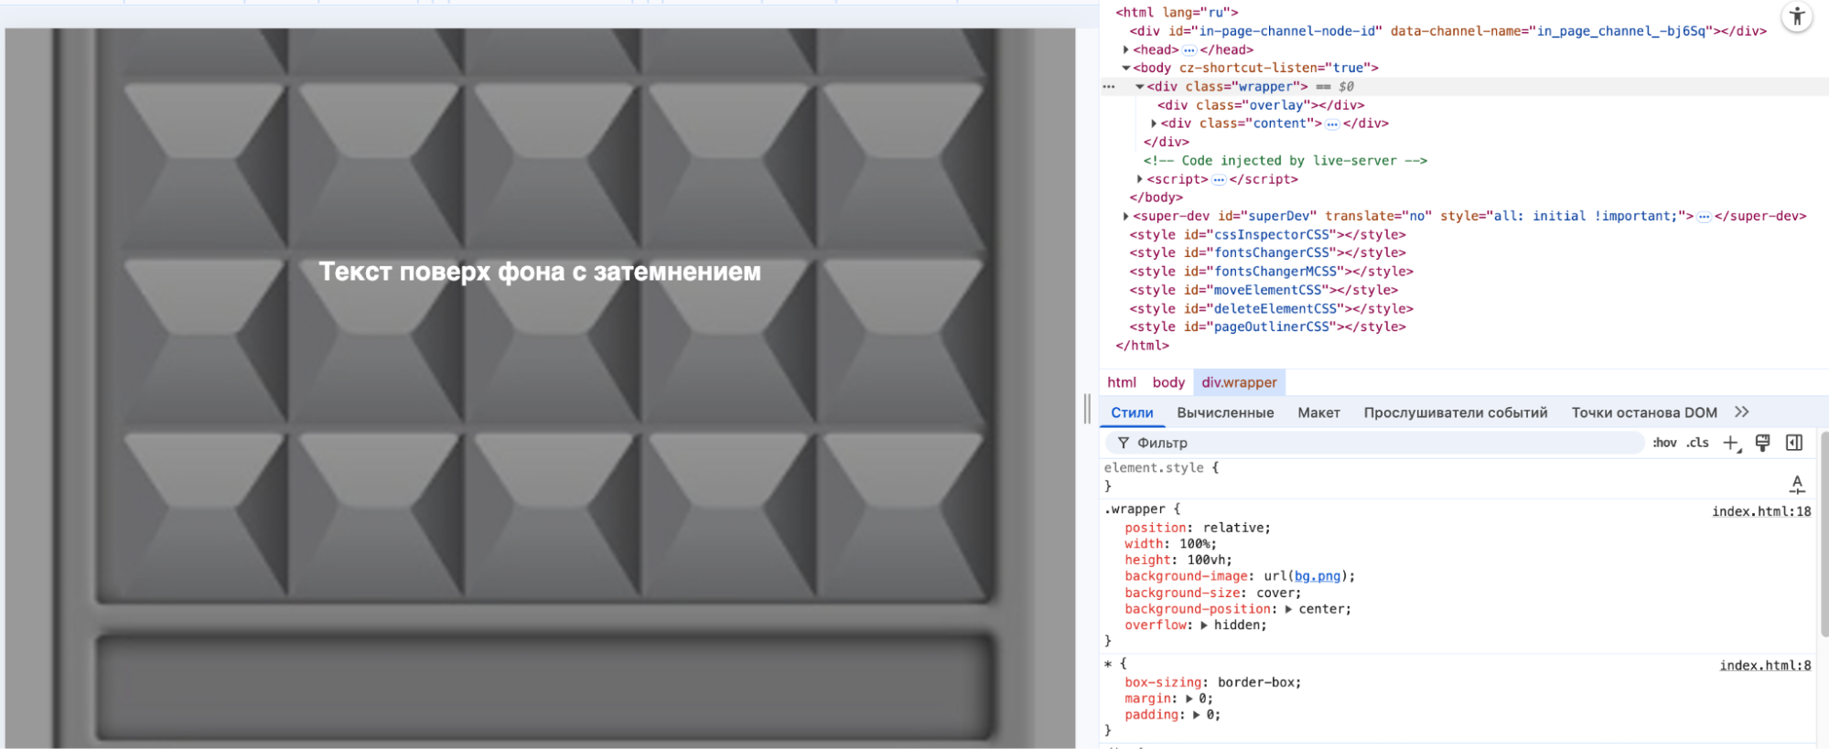Expand the background-position shorthand triangle

click(x=1288, y=609)
